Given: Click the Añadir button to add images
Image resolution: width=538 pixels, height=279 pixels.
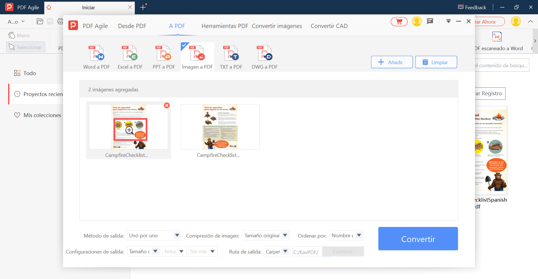Looking at the screenshot, I should (x=391, y=62).
